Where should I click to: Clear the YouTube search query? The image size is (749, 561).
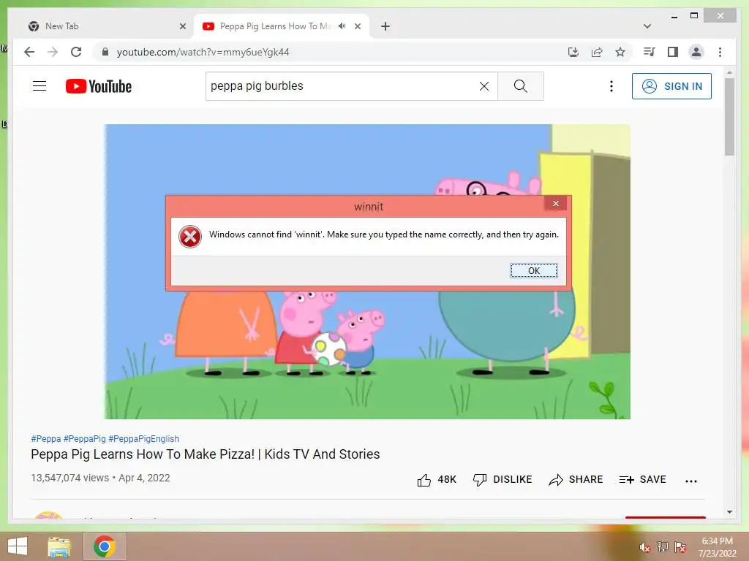[484, 86]
